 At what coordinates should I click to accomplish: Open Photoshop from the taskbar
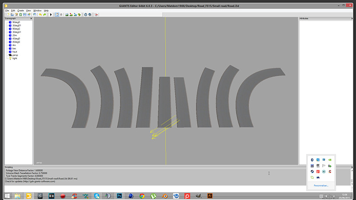[119, 196]
